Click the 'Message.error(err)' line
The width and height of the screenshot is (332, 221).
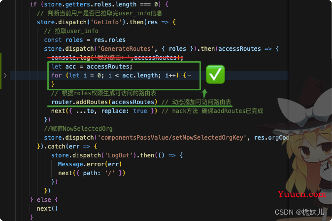90,164
